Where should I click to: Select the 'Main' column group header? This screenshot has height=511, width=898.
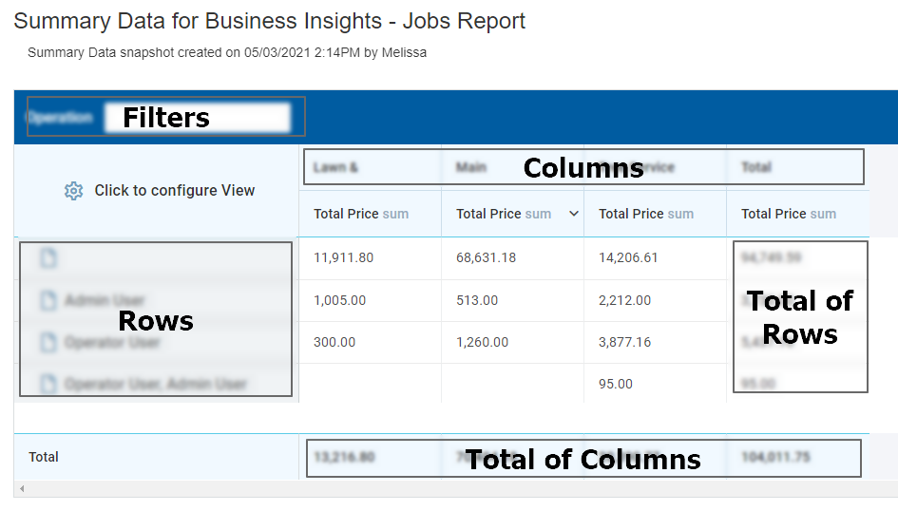coord(471,167)
